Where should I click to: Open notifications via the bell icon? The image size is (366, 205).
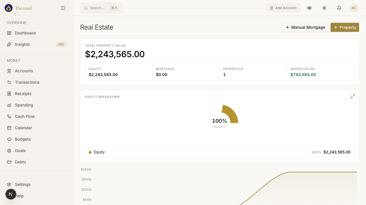coord(339,8)
